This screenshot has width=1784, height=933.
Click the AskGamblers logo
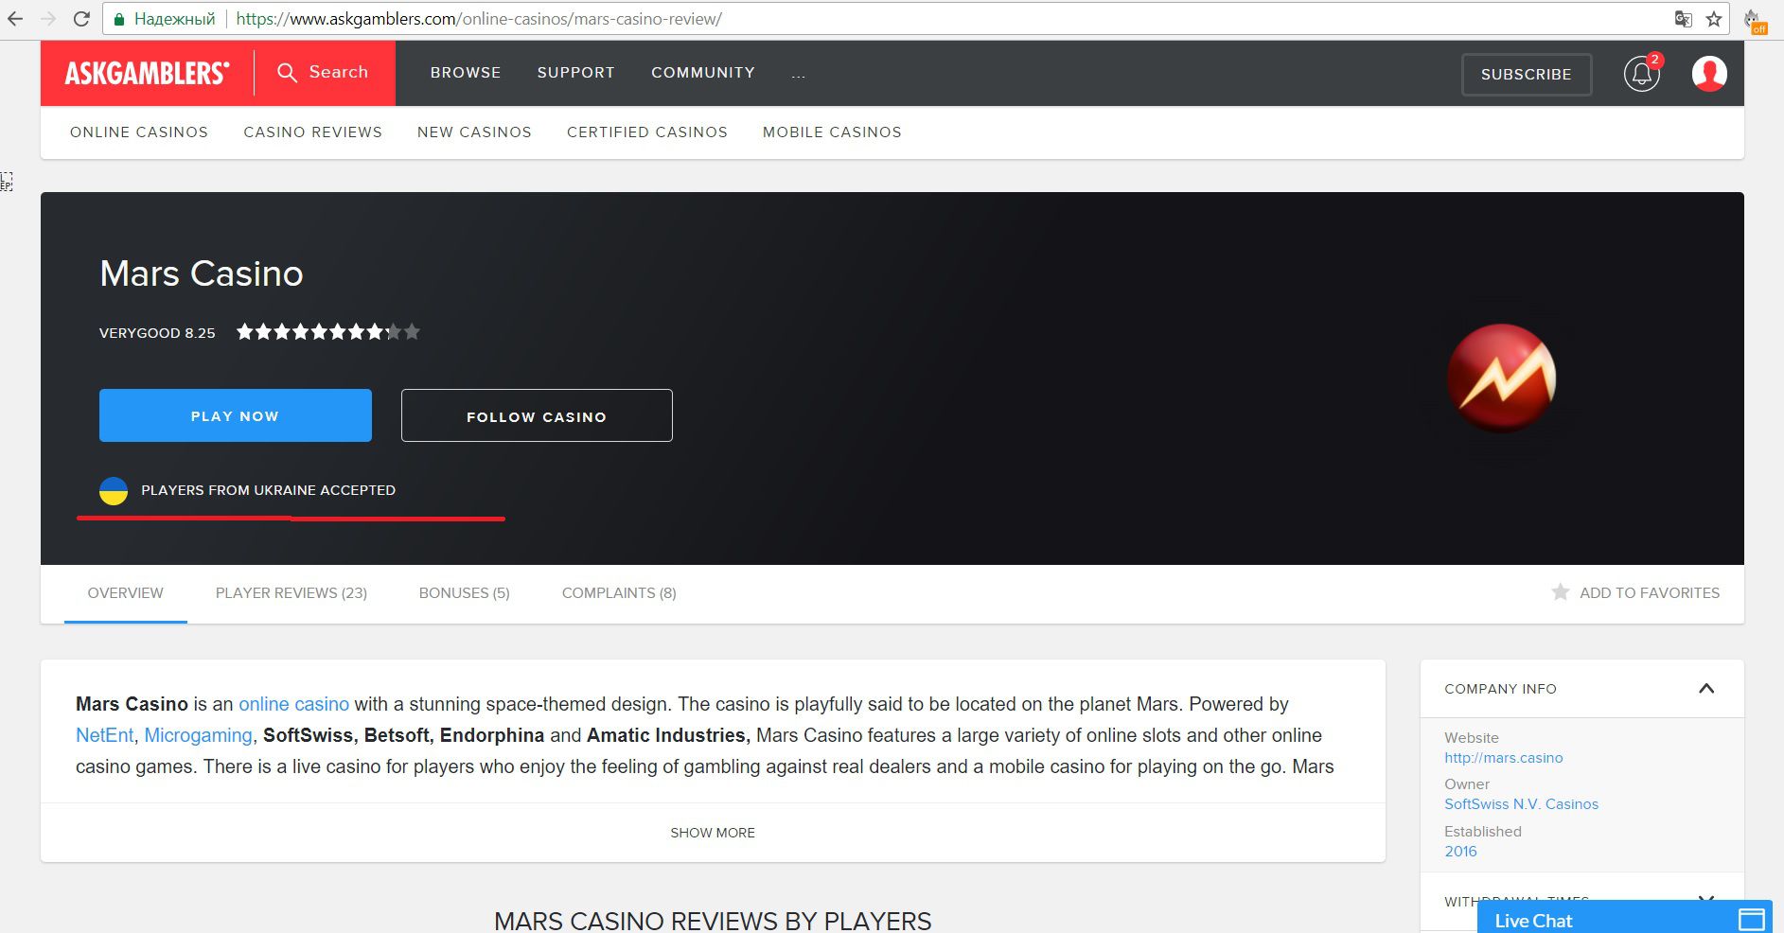click(x=147, y=73)
